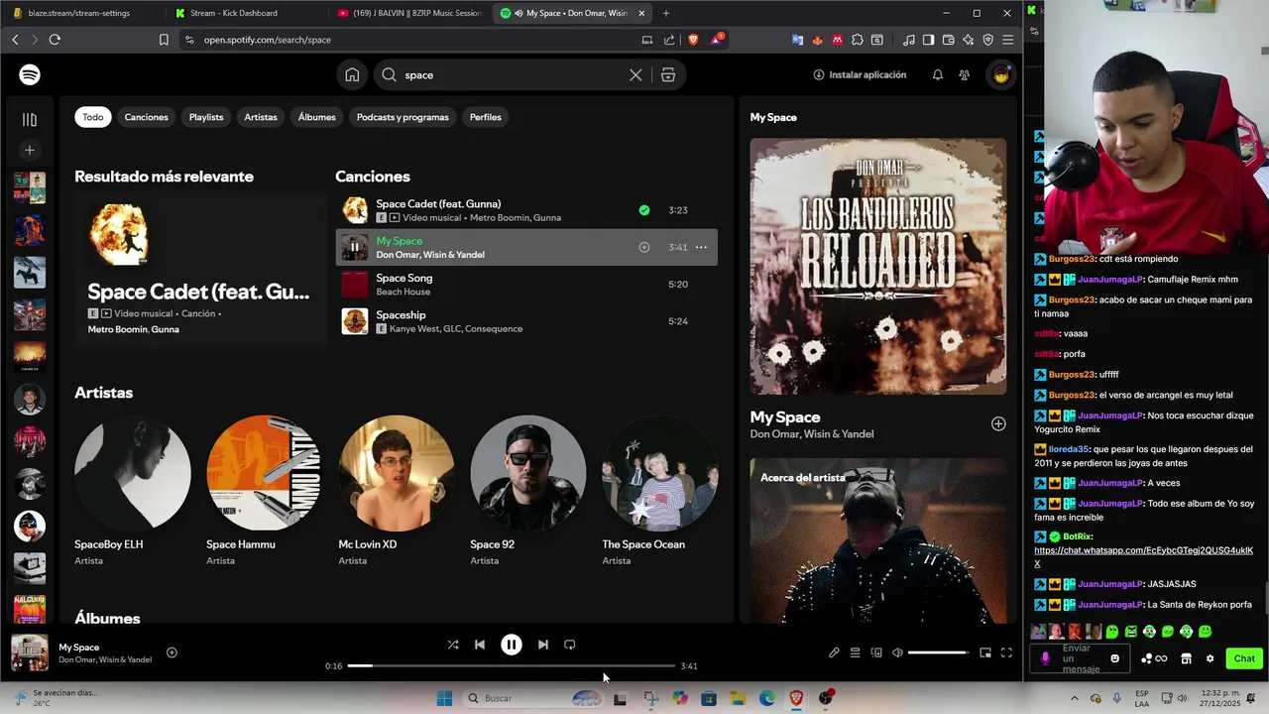Click Windows taskbar Buscar search box
1269x714 pixels.
534,698
